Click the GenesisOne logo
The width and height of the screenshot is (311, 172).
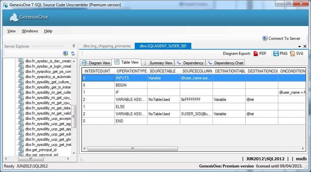pyautogui.click(x=29, y=17)
